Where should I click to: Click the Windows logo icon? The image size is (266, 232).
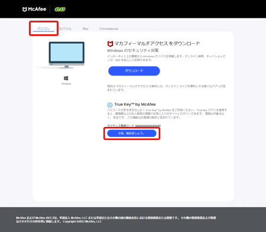[66, 79]
